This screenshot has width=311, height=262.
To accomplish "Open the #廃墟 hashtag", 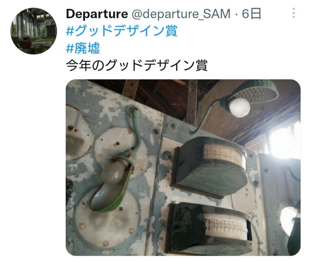I will click(x=83, y=48).
